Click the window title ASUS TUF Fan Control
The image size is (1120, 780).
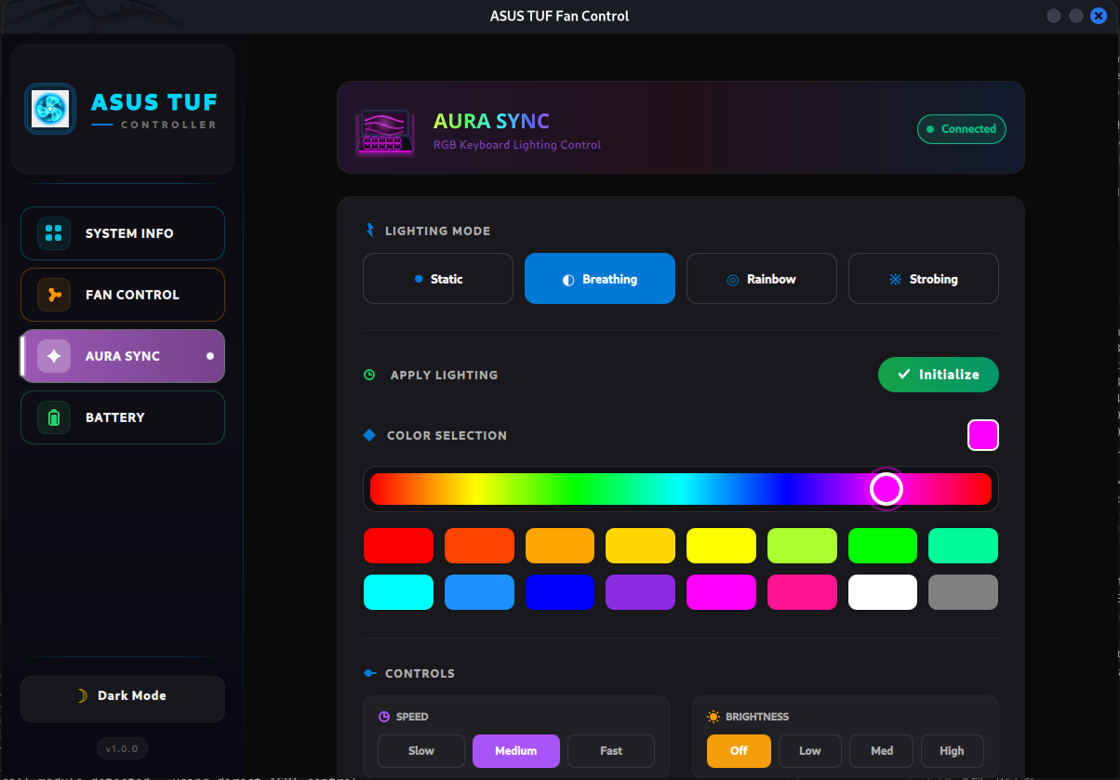(559, 16)
